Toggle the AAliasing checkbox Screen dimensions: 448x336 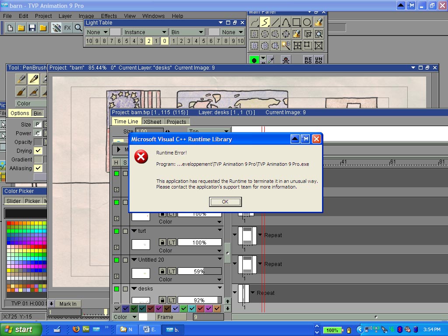(x=38, y=168)
